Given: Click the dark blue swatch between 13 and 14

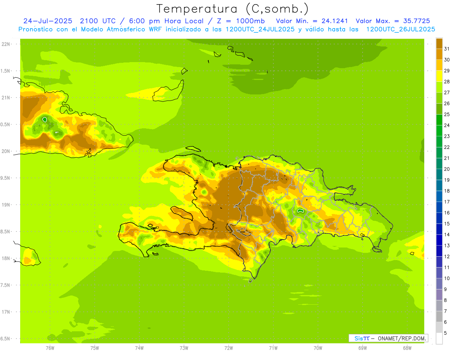Looking at the screenshot, I should tap(439, 240).
